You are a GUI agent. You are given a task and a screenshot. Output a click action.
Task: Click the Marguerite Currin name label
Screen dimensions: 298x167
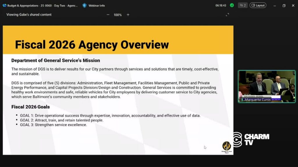(258, 100)
